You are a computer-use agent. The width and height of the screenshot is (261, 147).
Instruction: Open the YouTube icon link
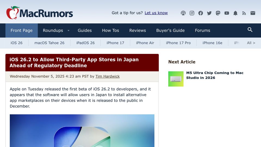pos(226,13)
